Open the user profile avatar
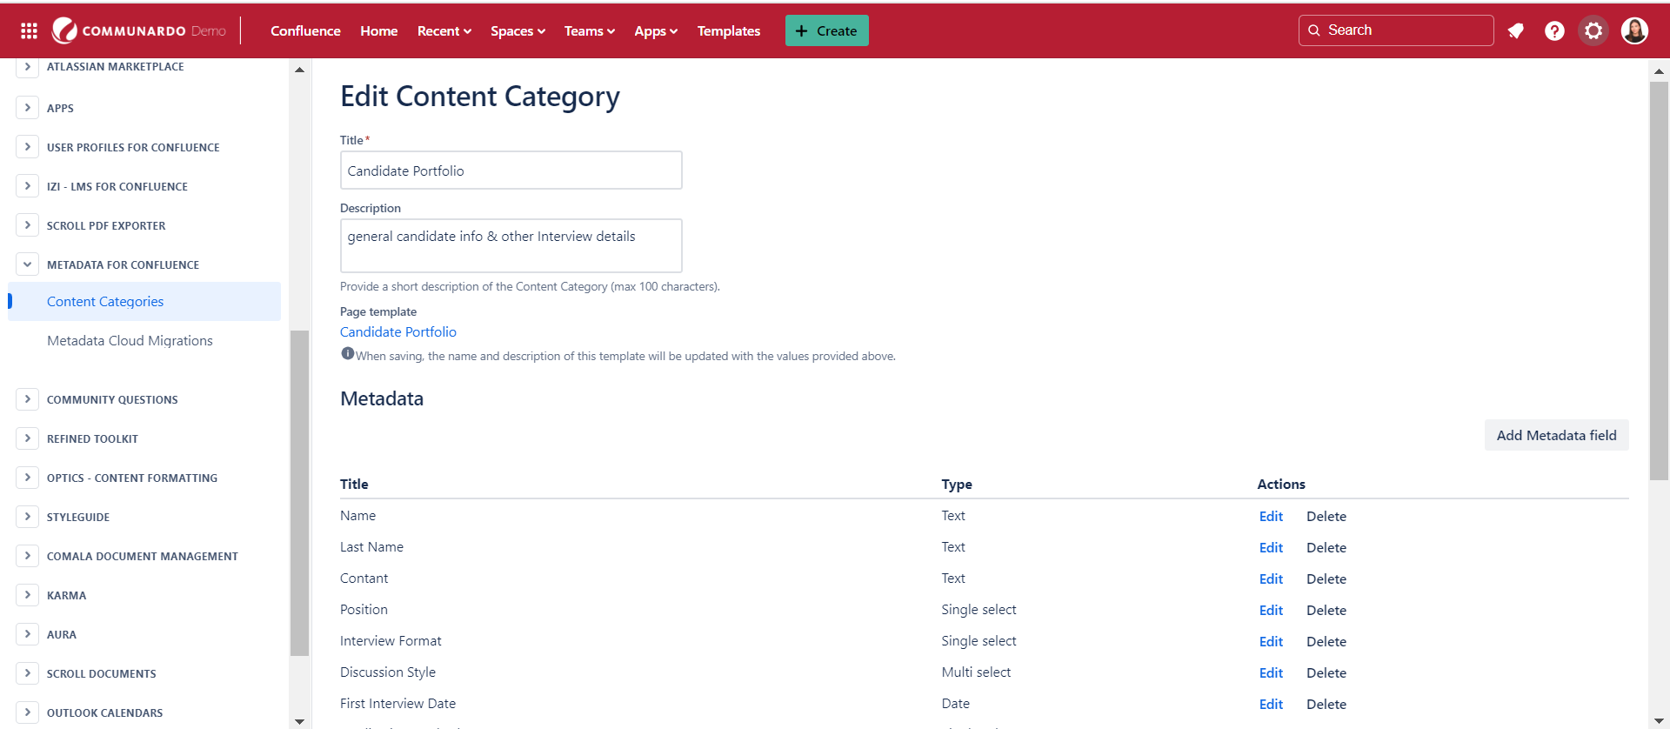 [1634, 31]
